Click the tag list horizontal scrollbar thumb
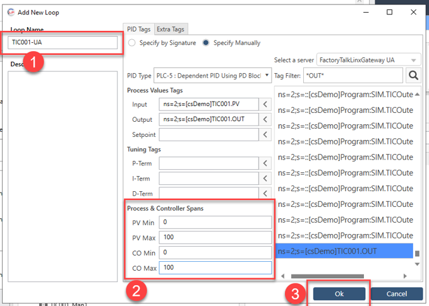429x306 pixels. point(327,276)
